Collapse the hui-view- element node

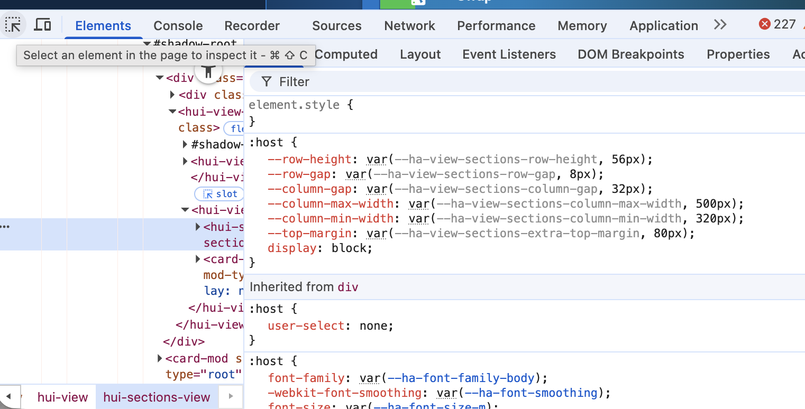tap(172, 112)
